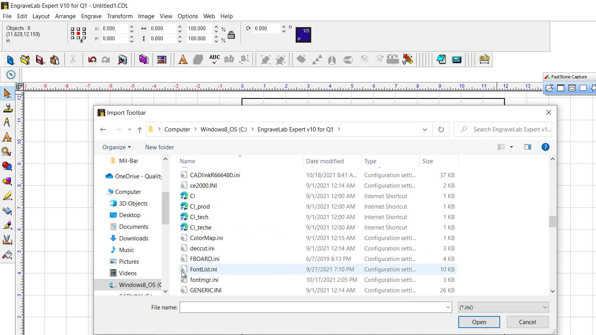Click the Save floppy disk toolbar icon
The image size is (596, 335).
click(x=40, y=60)
